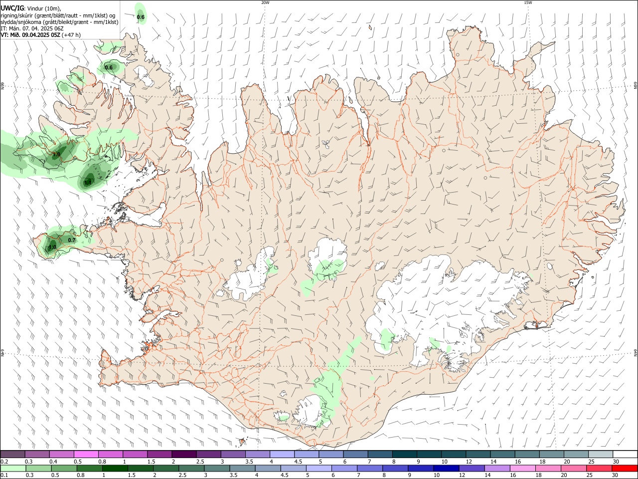Click the '0.2' label in the snow legend
The width and height of the screenshot is (638, 479).
point(3,462)
